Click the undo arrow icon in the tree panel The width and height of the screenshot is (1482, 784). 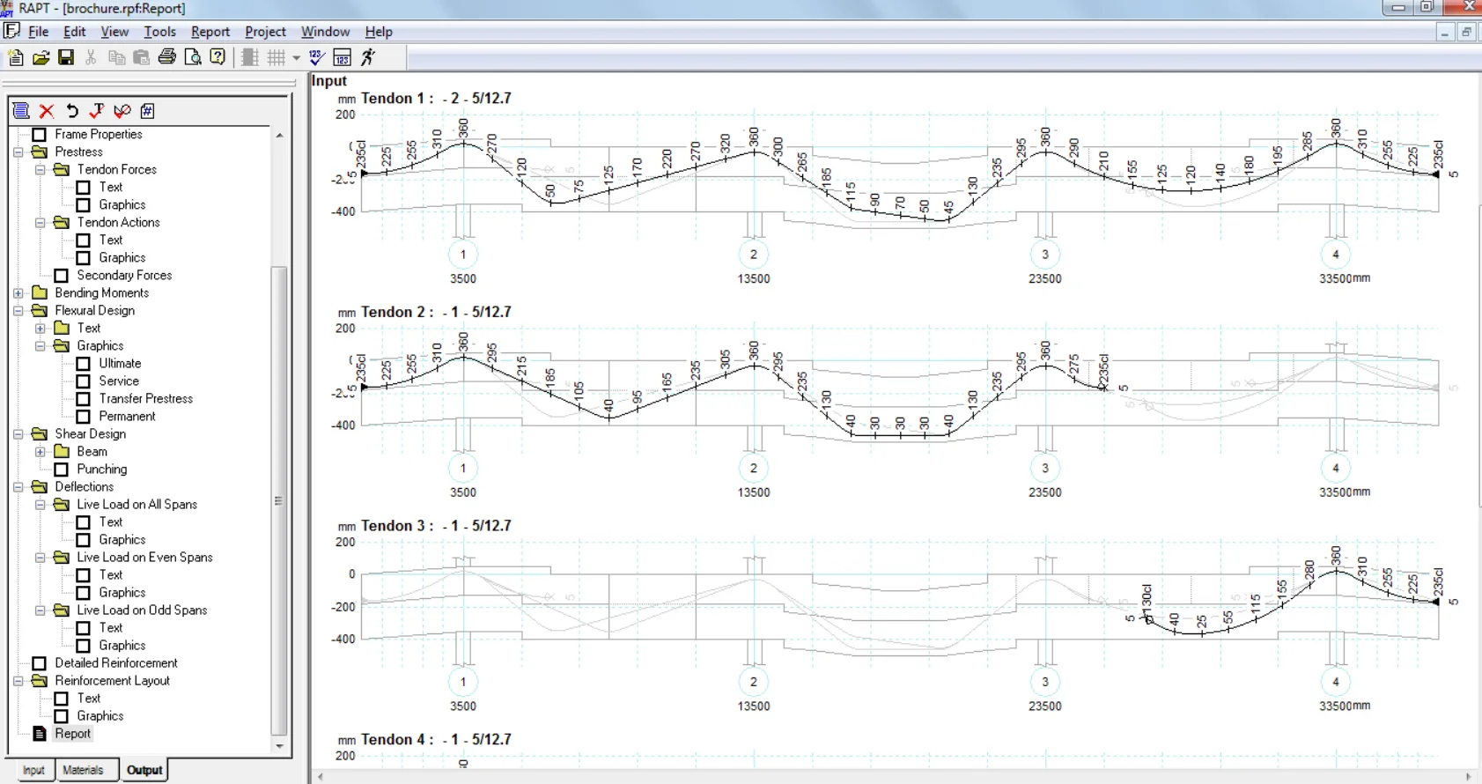(x=72, y=111)
